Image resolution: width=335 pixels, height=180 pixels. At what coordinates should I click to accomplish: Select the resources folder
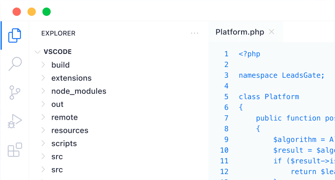70,130
